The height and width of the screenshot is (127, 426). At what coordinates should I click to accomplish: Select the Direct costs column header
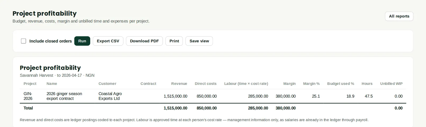[206, 84]
